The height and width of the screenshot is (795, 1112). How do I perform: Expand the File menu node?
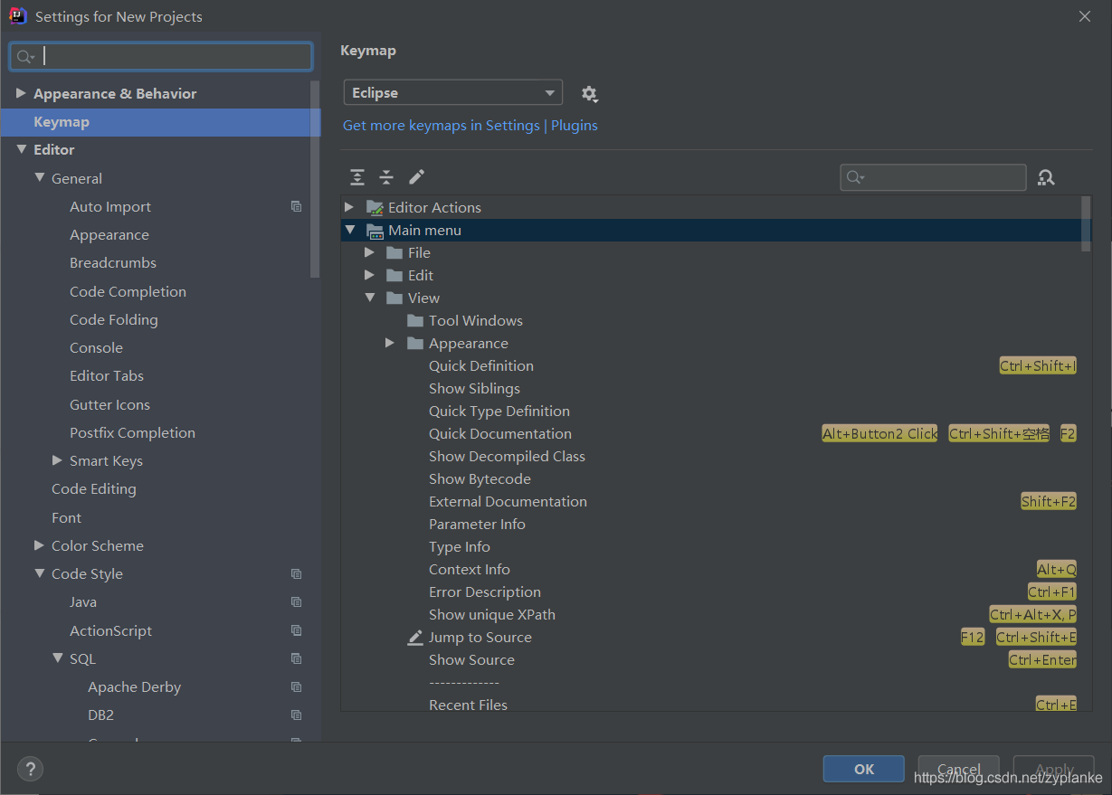(x=369, y=252)
